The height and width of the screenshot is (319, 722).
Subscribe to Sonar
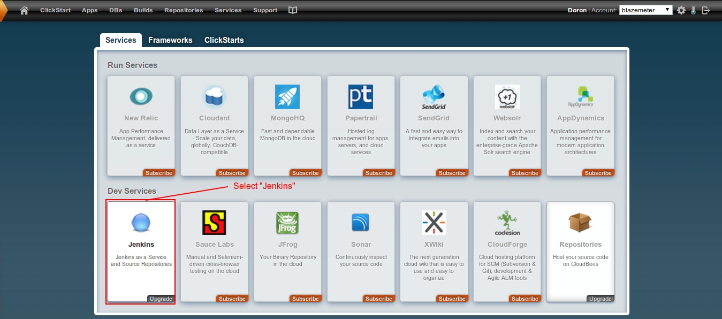coord(379,299)
